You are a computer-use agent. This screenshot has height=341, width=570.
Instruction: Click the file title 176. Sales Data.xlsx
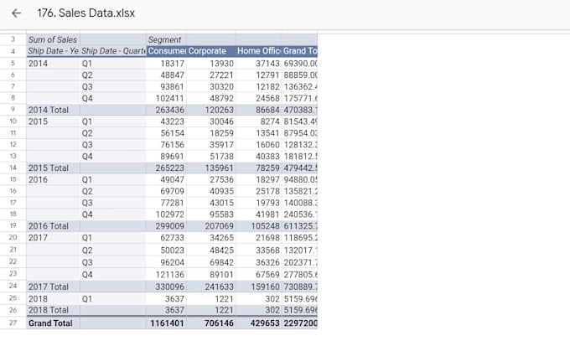(x=86, y=13)
